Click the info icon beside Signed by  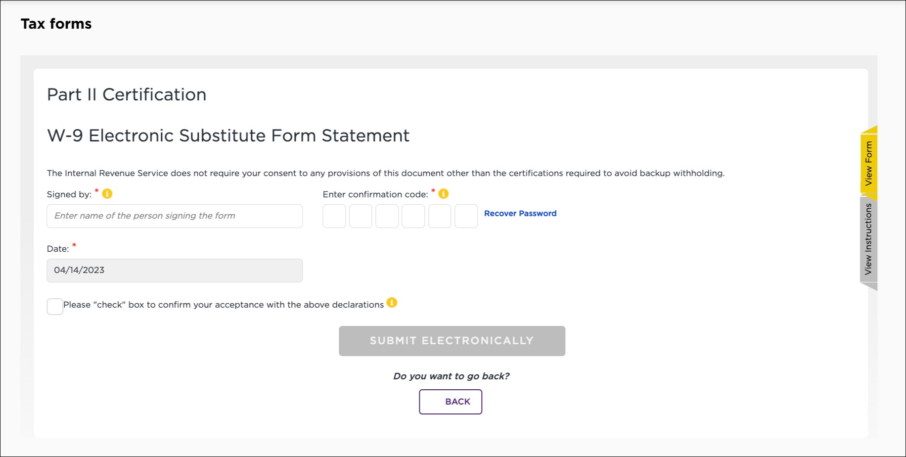(x=107, y=194)
